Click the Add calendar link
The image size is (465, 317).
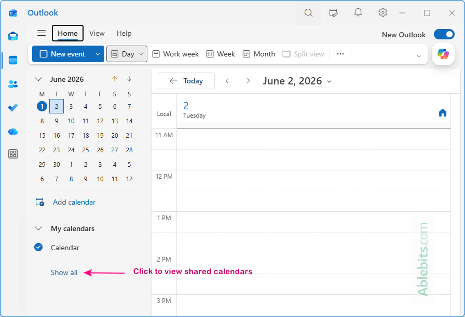74,202
